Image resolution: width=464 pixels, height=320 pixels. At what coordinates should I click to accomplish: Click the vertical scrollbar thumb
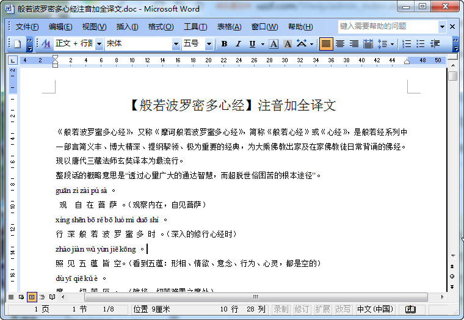point(453,76)
